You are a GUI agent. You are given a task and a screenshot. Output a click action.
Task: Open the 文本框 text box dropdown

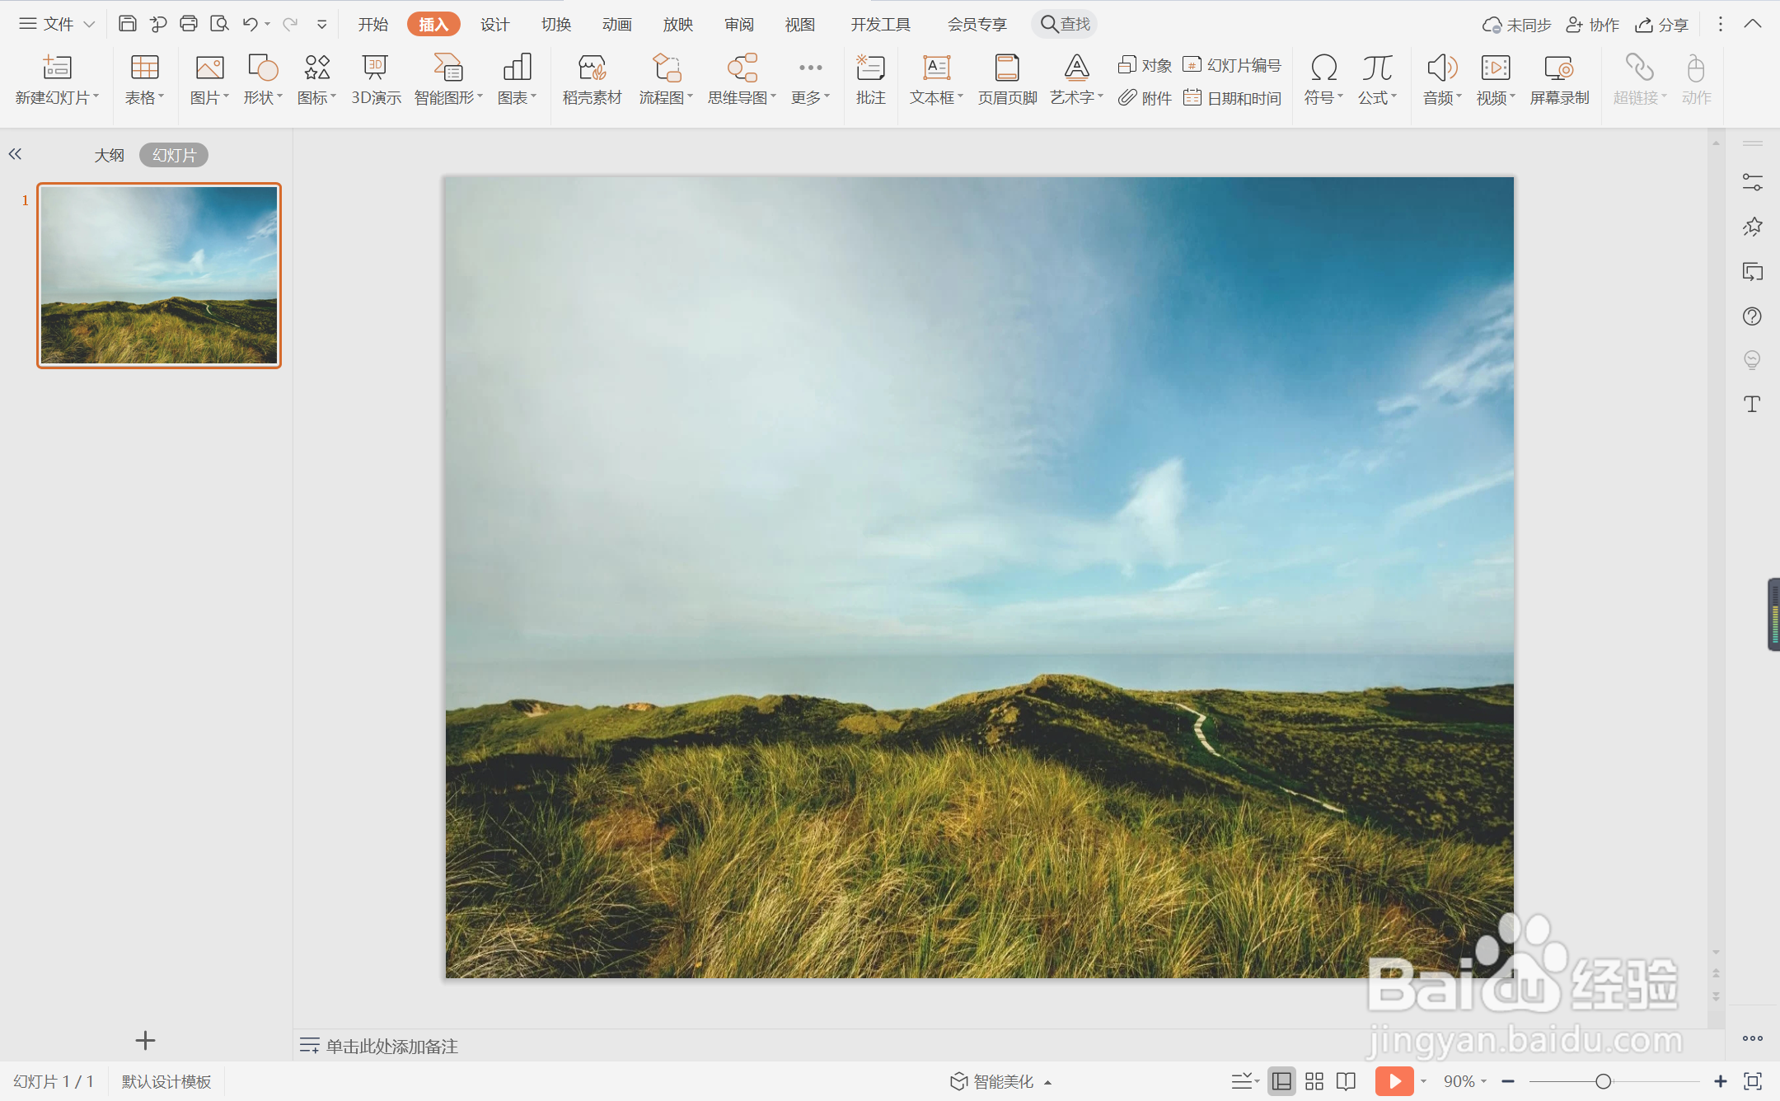click(x=960, y=97)
